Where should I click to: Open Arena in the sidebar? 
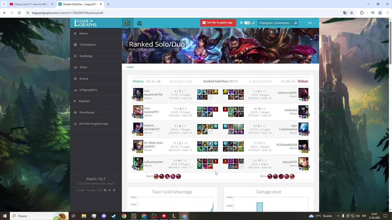click(x=96, y=79)
